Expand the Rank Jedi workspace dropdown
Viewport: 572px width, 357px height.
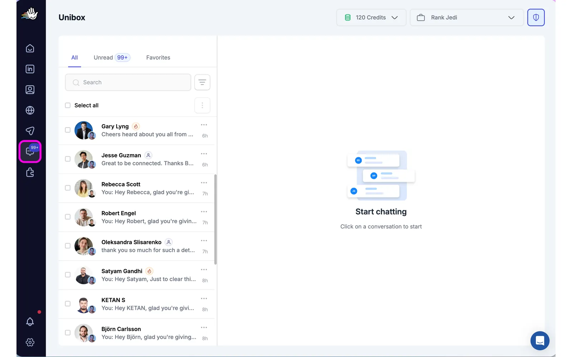coord(467,17)
